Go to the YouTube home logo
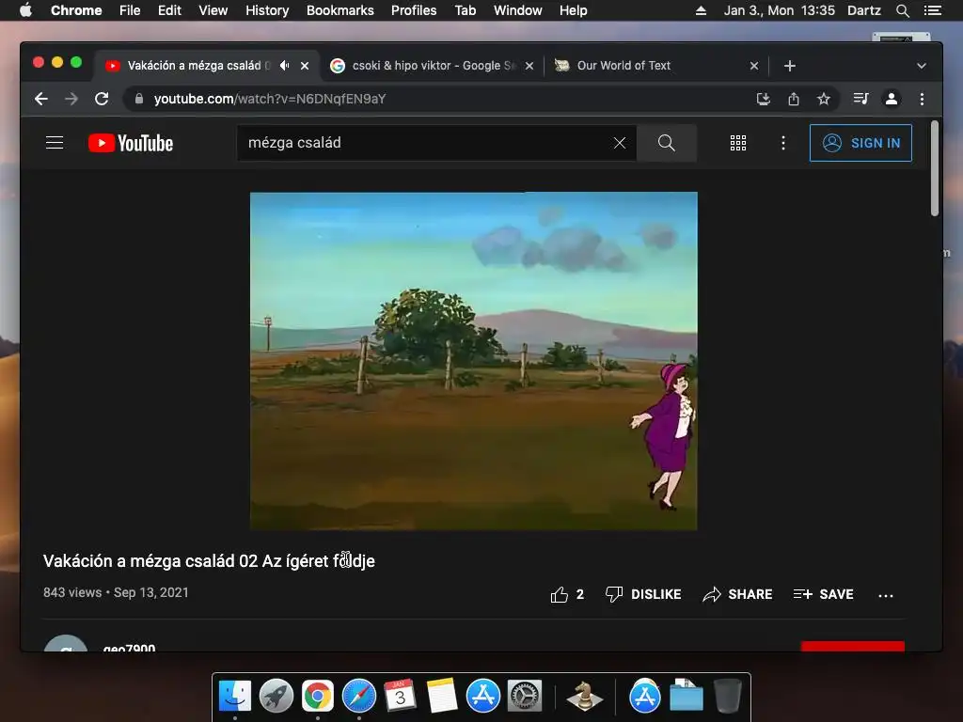Viewport: 963px width, 722px height. (130, 143)
